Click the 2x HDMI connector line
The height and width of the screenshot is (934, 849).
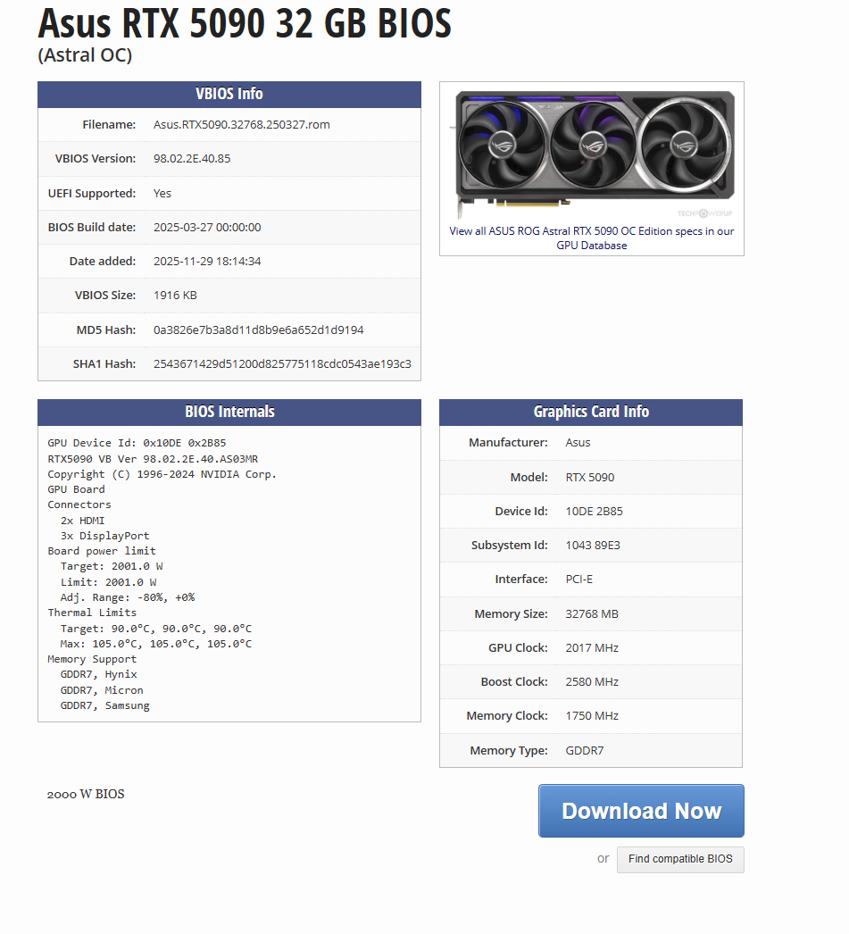[x=83, y=520]
